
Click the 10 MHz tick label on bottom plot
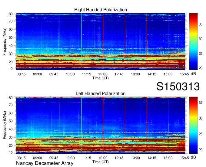pyautogui.click(x=11, y=152)
